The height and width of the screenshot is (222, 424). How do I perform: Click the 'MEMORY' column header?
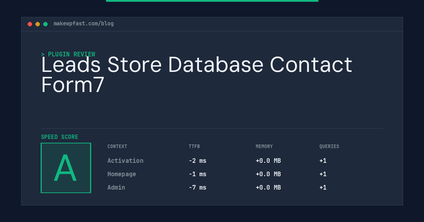(x=264, y=146)
